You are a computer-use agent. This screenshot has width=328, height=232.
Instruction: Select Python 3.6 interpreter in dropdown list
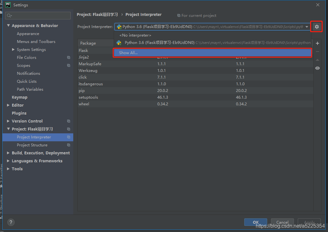[212, 43]
